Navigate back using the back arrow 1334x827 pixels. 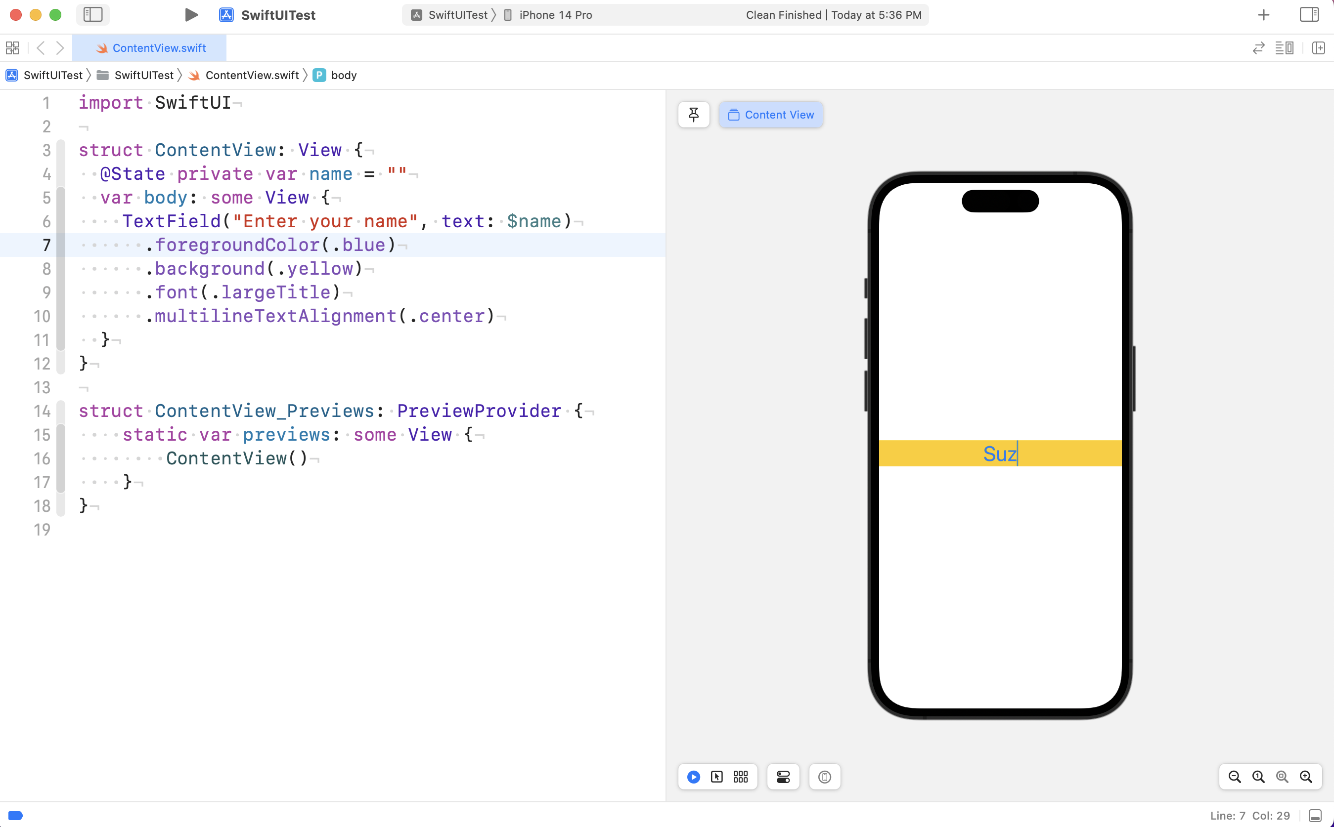point(41,48)
